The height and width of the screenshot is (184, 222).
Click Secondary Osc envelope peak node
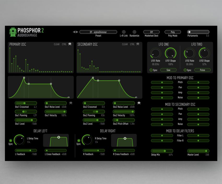93,78
